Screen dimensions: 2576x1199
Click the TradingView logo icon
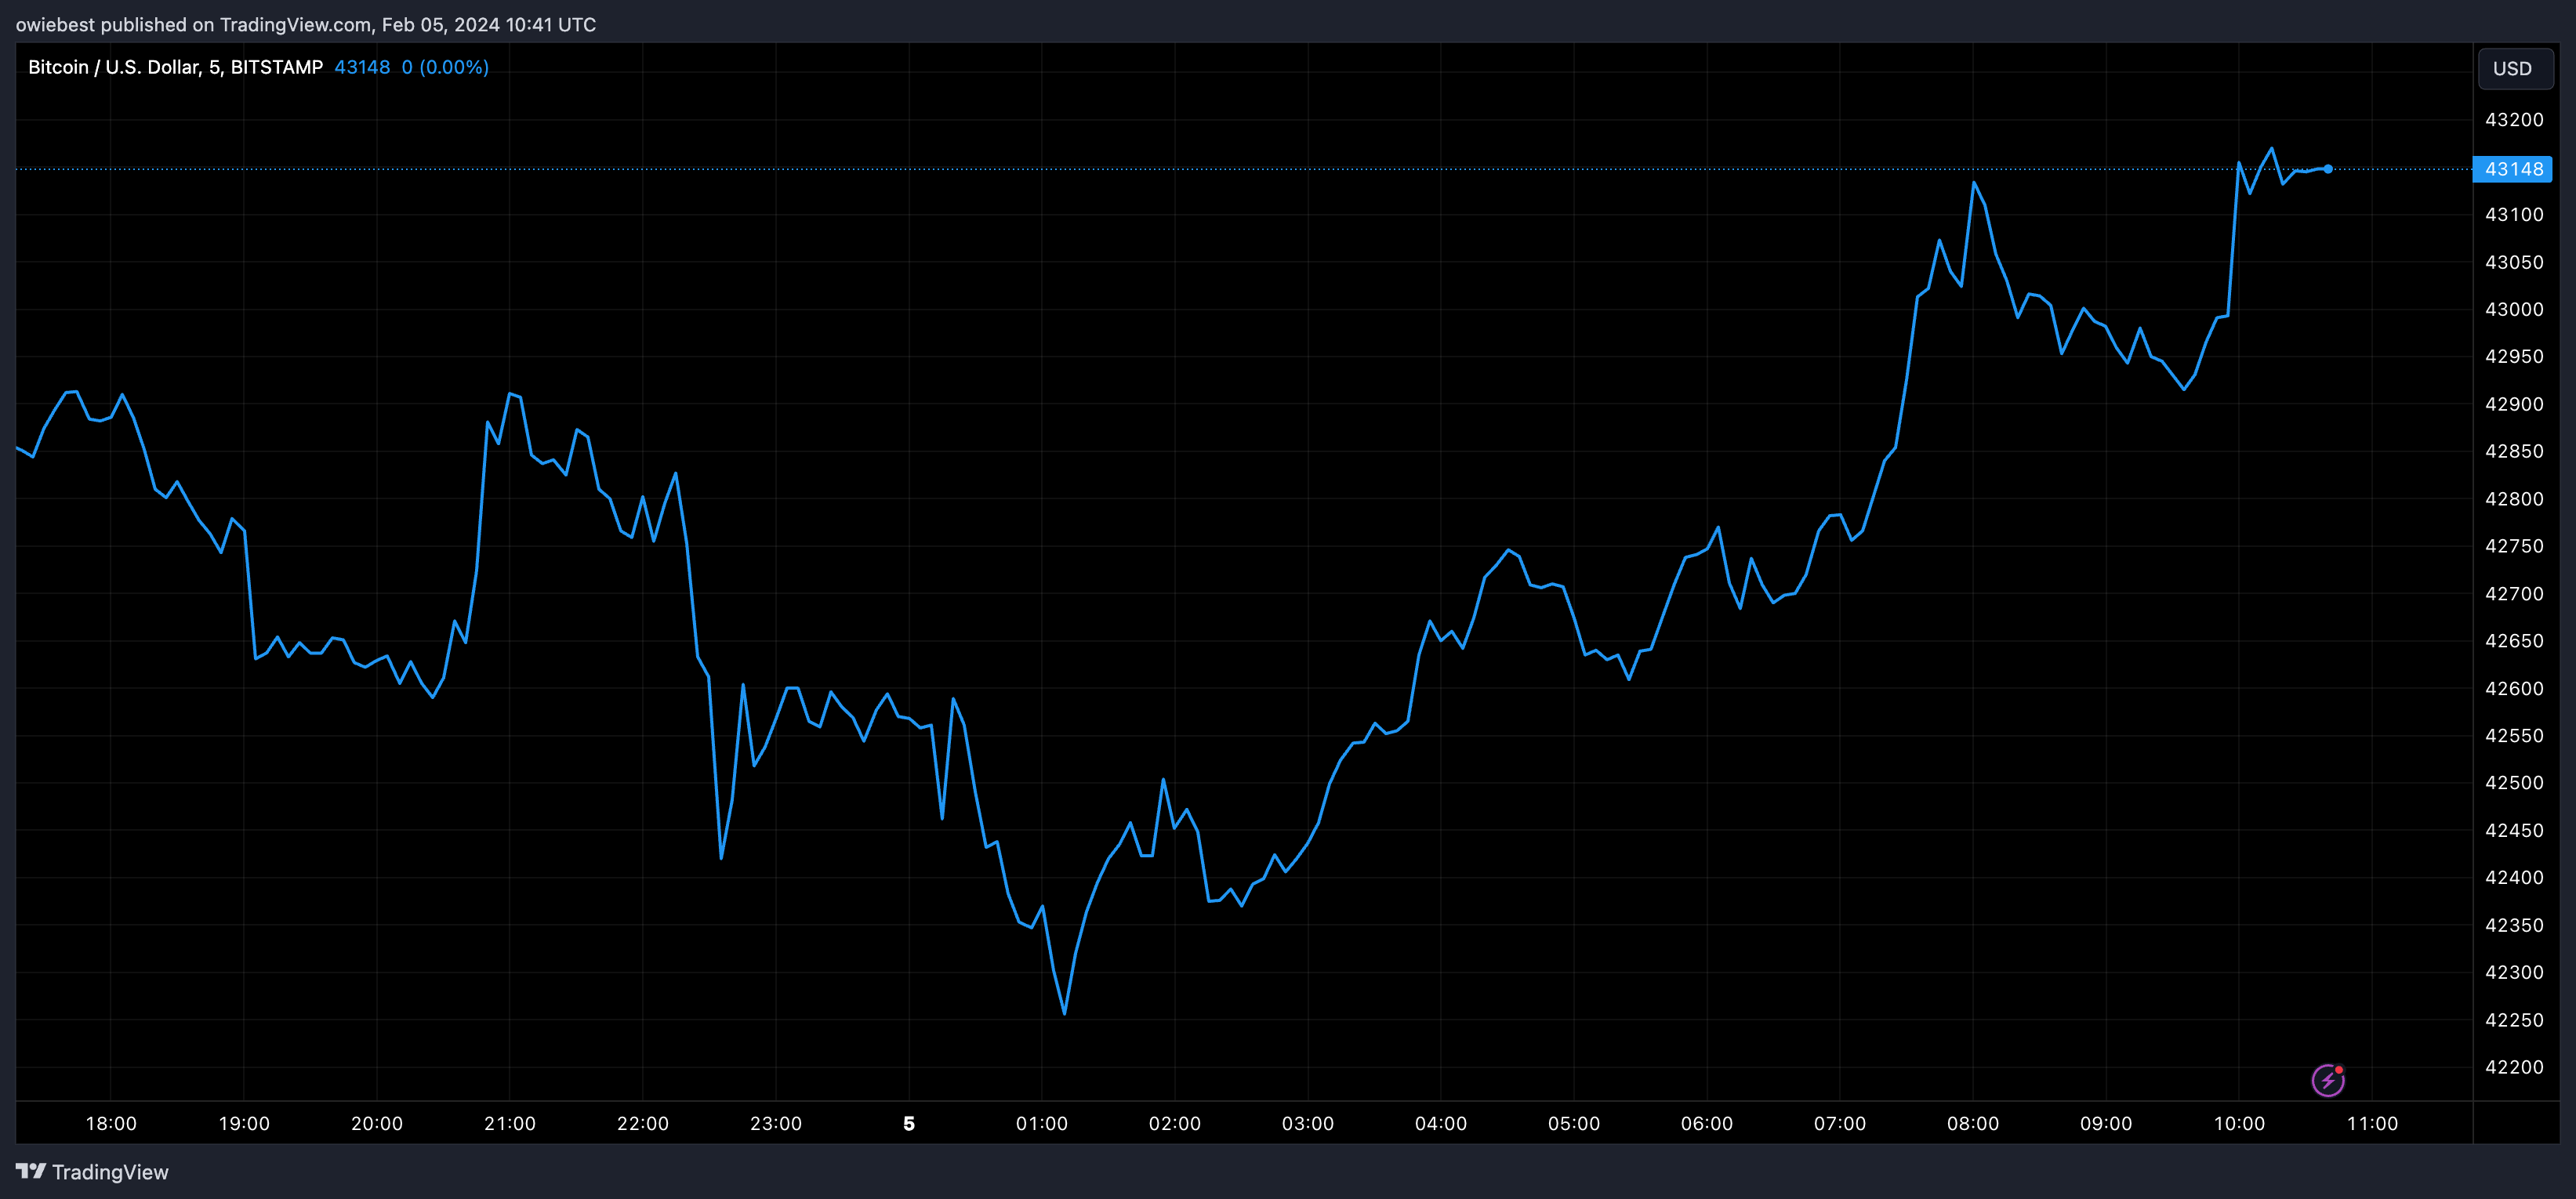click(30, 1171)
